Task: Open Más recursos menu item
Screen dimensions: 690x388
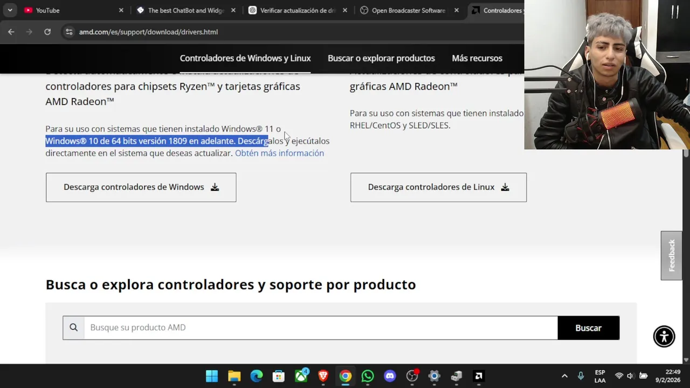Action: point(477,58)
